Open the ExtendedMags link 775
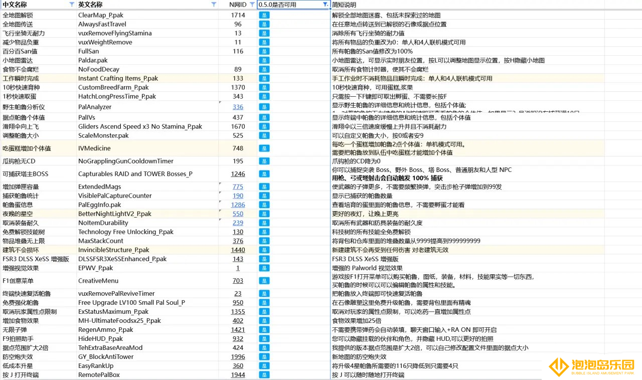This screenshot has width=642, height=380. pyautogui.click(x=238, y=186)
